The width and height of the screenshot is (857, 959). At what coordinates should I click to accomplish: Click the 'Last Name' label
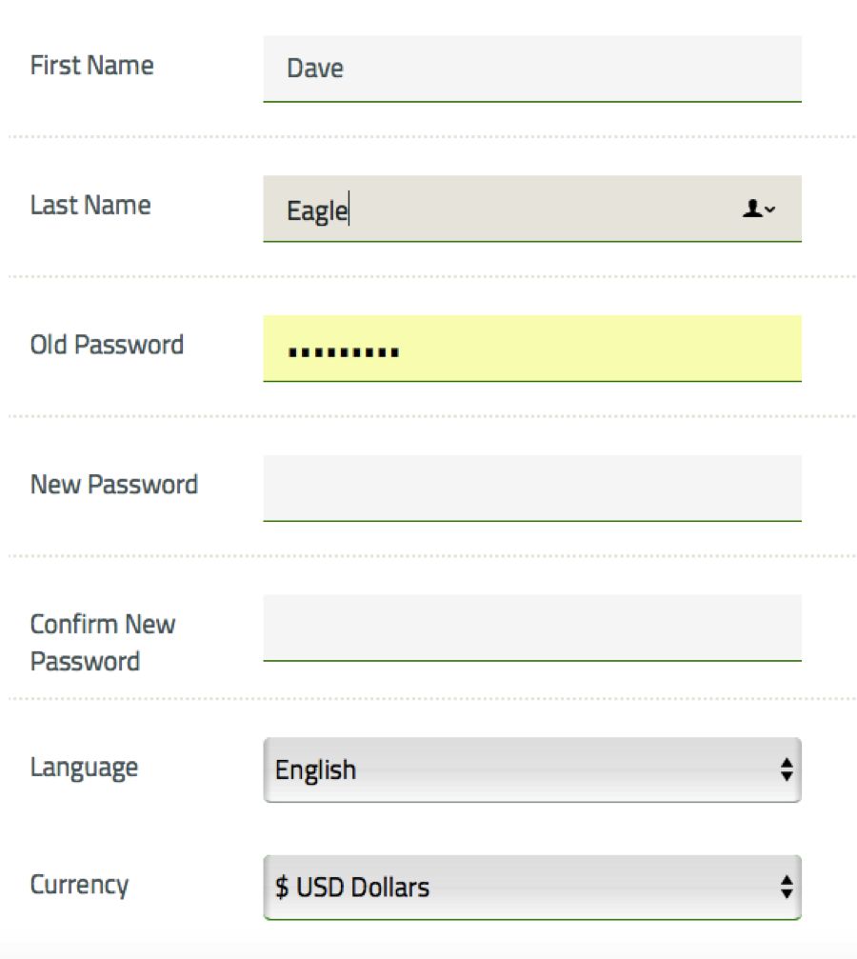90,205
